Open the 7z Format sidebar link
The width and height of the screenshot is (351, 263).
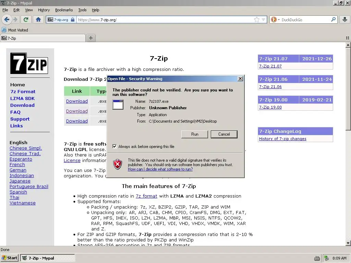point(23,92)
